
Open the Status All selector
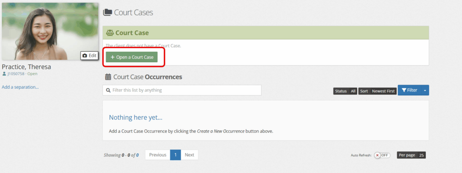tap(345, 91)
